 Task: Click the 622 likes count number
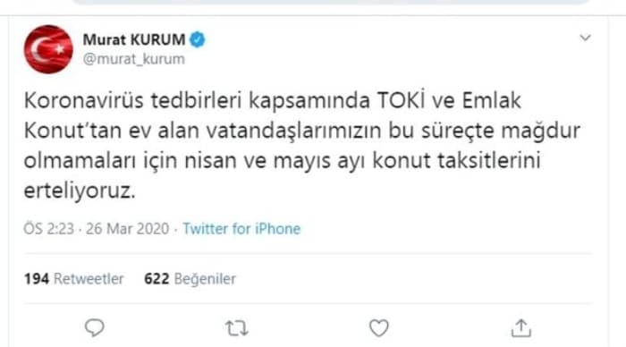tap(156, 279)
